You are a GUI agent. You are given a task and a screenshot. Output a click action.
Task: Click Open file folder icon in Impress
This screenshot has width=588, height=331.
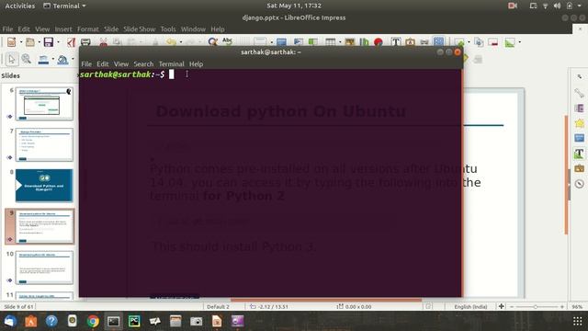(30, 42)
